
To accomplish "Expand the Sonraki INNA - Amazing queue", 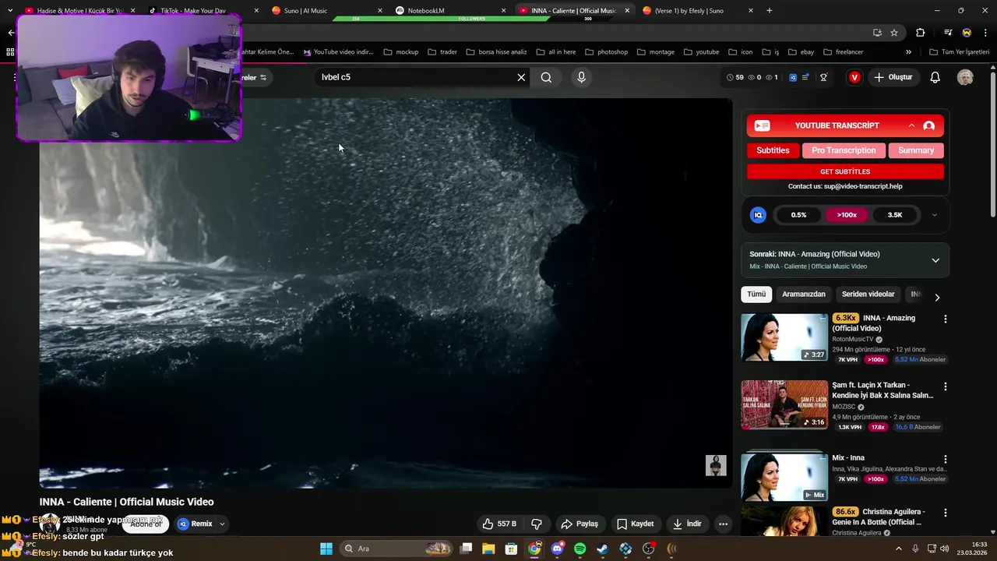I will [x=935, y=260].
